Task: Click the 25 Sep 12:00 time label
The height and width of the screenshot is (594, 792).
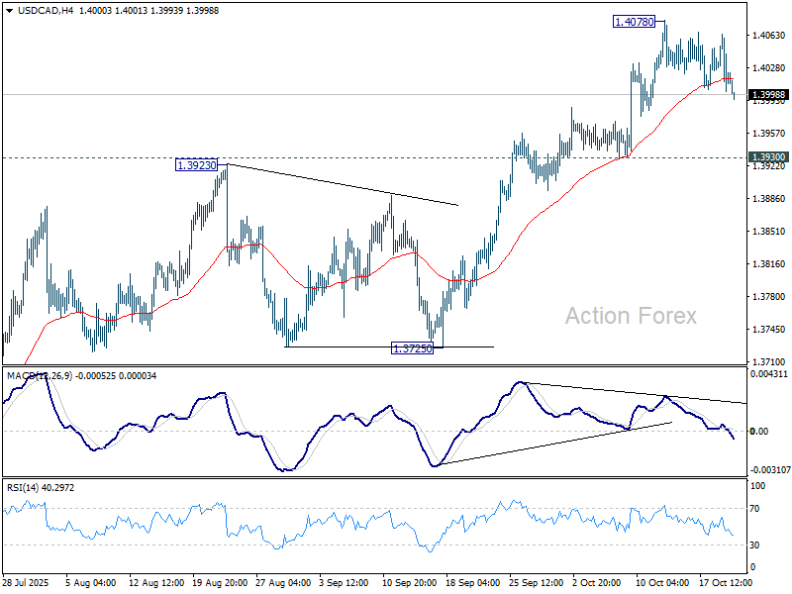Action: point(536,583)
